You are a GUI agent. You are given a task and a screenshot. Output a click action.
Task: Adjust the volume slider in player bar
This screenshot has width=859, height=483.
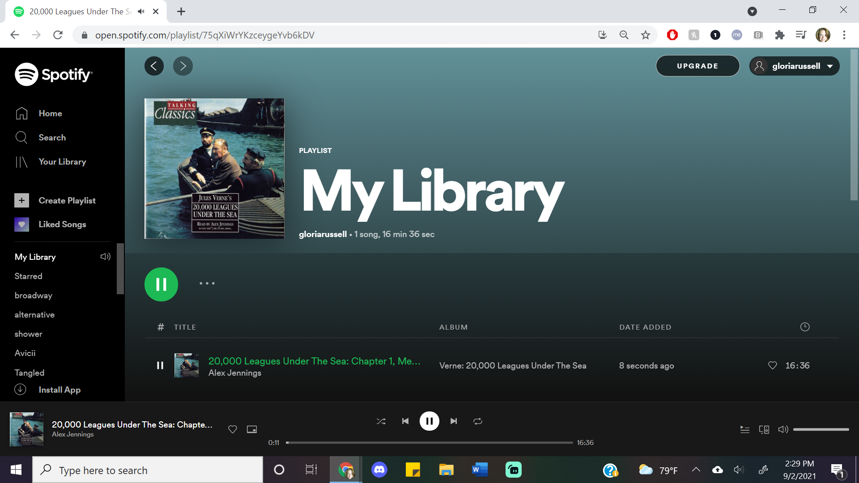coord(821,429)
